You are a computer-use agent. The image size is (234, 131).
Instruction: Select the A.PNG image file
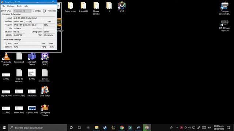6,76
